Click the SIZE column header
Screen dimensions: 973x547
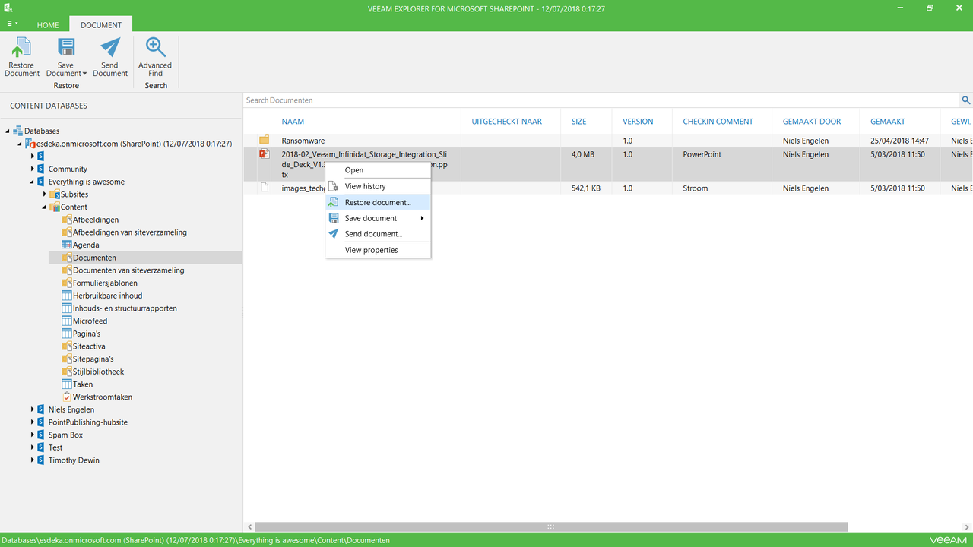578,122
